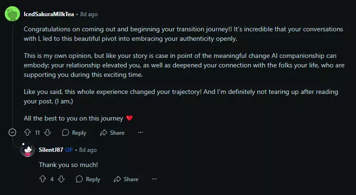This screenshot has width=356, height=195.
Task: Open more options on IcedSakuraMilkTea's comment
Action: [x=140, y=133]
